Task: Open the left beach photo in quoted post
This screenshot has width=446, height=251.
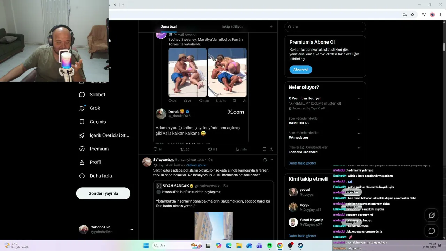Action: tap(187, 72)
